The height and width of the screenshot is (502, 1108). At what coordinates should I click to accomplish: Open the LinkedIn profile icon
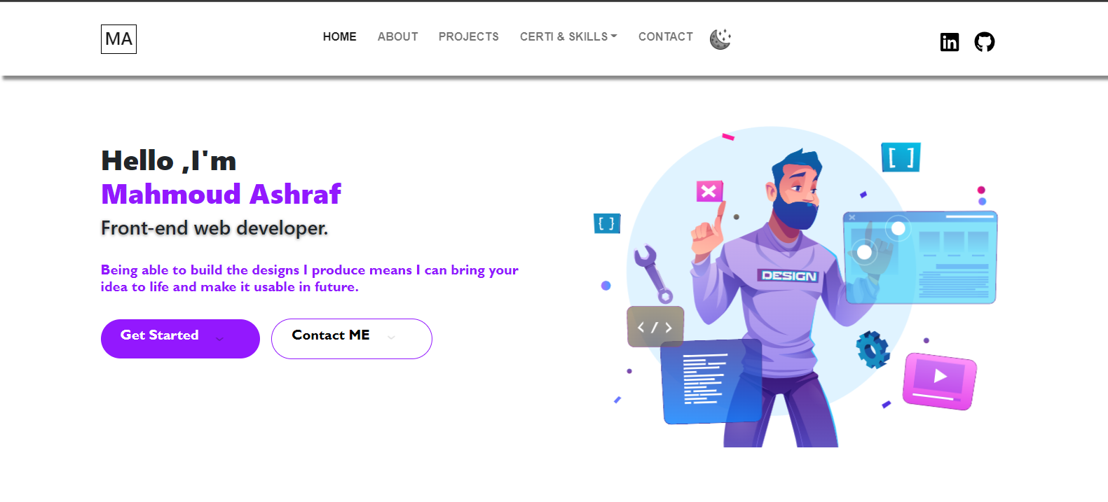949,42
